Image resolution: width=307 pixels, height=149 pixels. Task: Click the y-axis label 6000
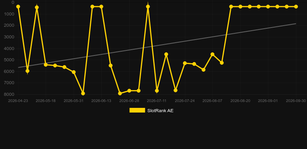9,71
